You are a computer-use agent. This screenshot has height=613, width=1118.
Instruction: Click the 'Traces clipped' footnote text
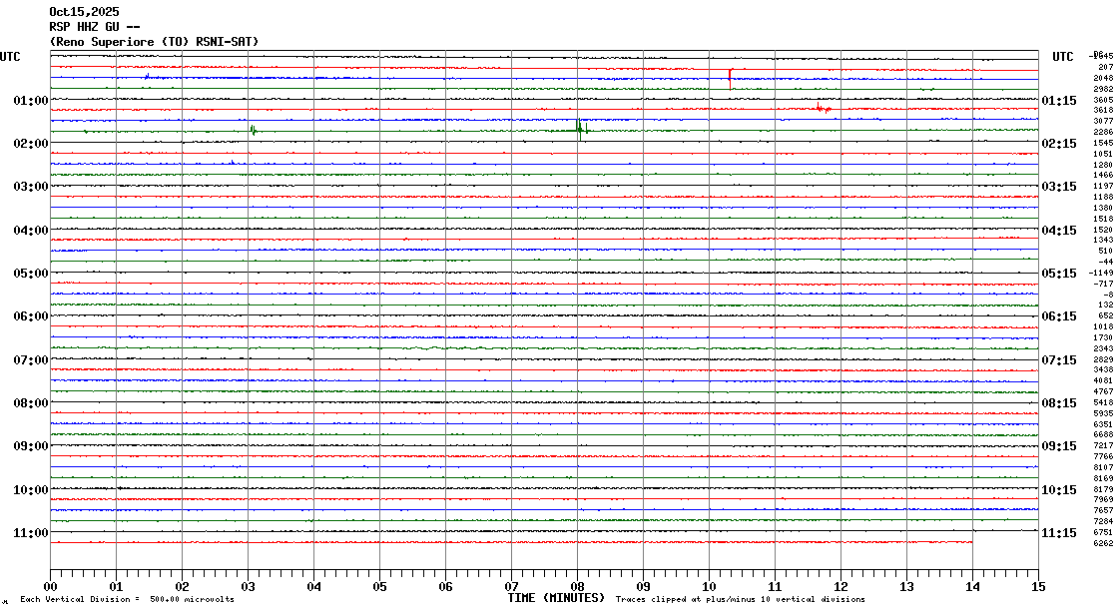[740, 599]
